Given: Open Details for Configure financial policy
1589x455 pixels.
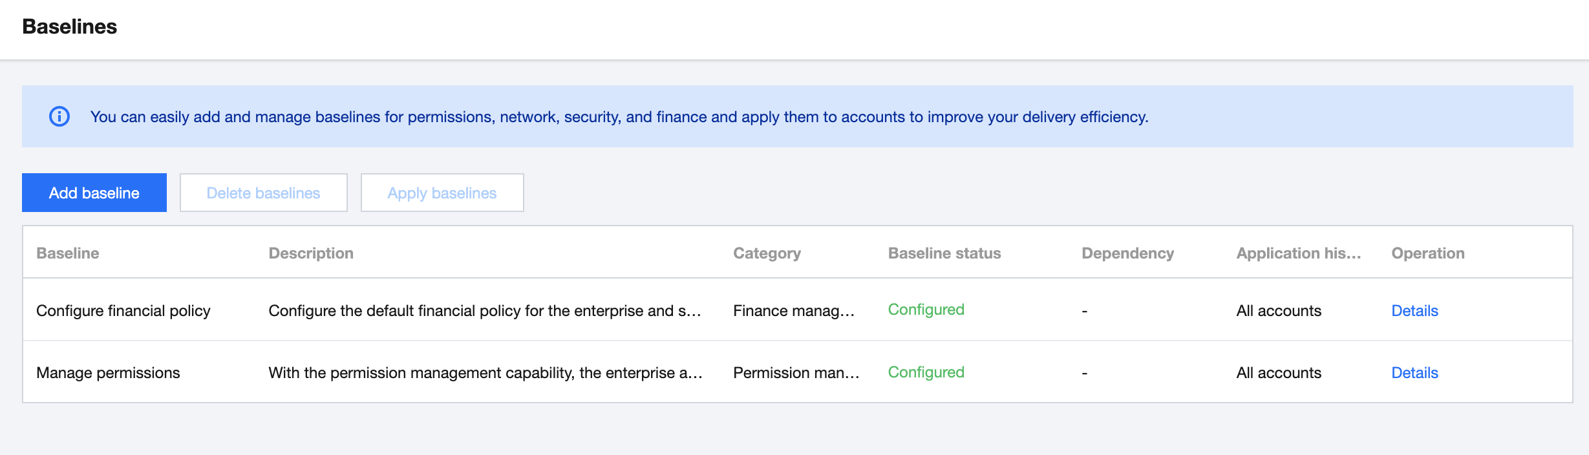Looking at the screenshot, I should point(1414,311).
